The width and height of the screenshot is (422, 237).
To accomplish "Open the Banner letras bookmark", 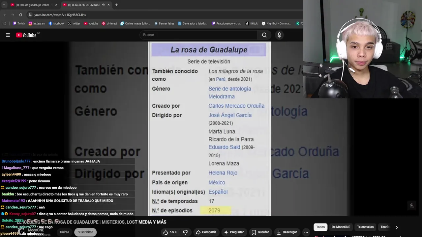I will pos(164,23).
